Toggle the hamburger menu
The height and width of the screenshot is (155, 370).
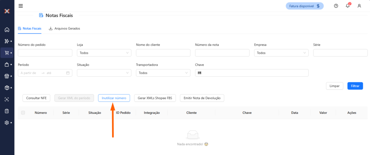coord(21,6)
